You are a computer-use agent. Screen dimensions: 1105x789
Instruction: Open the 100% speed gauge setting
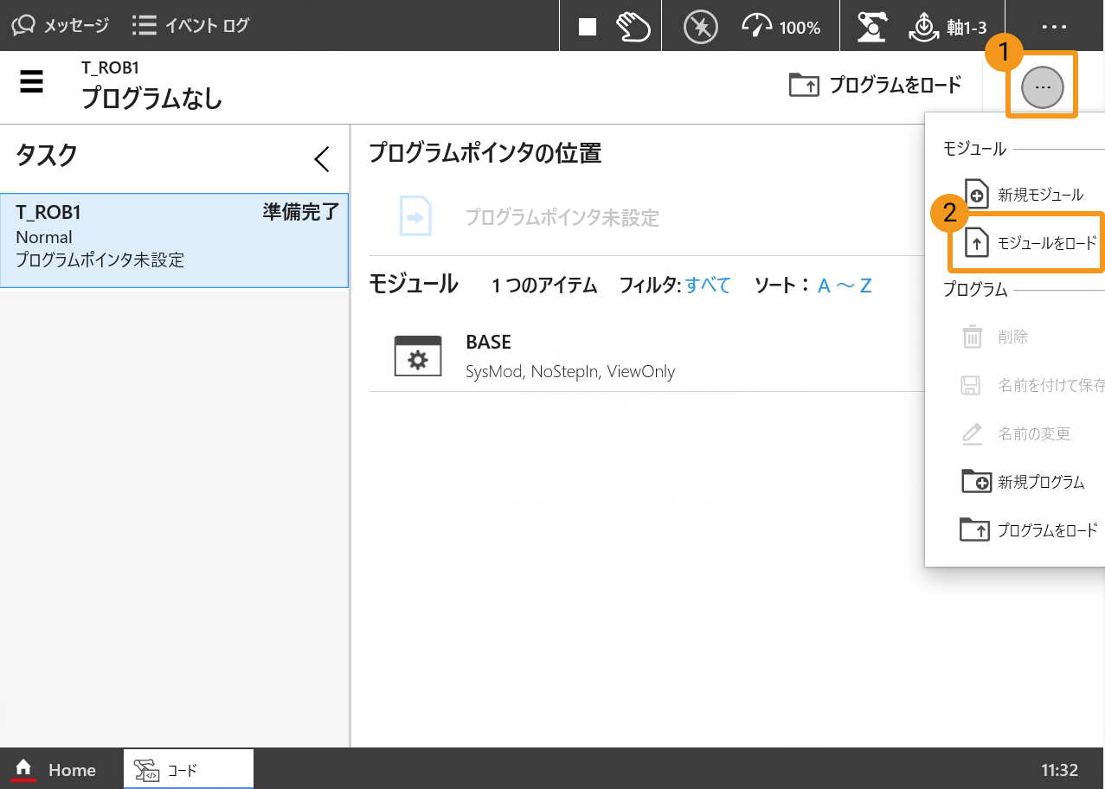pos(781,27)
